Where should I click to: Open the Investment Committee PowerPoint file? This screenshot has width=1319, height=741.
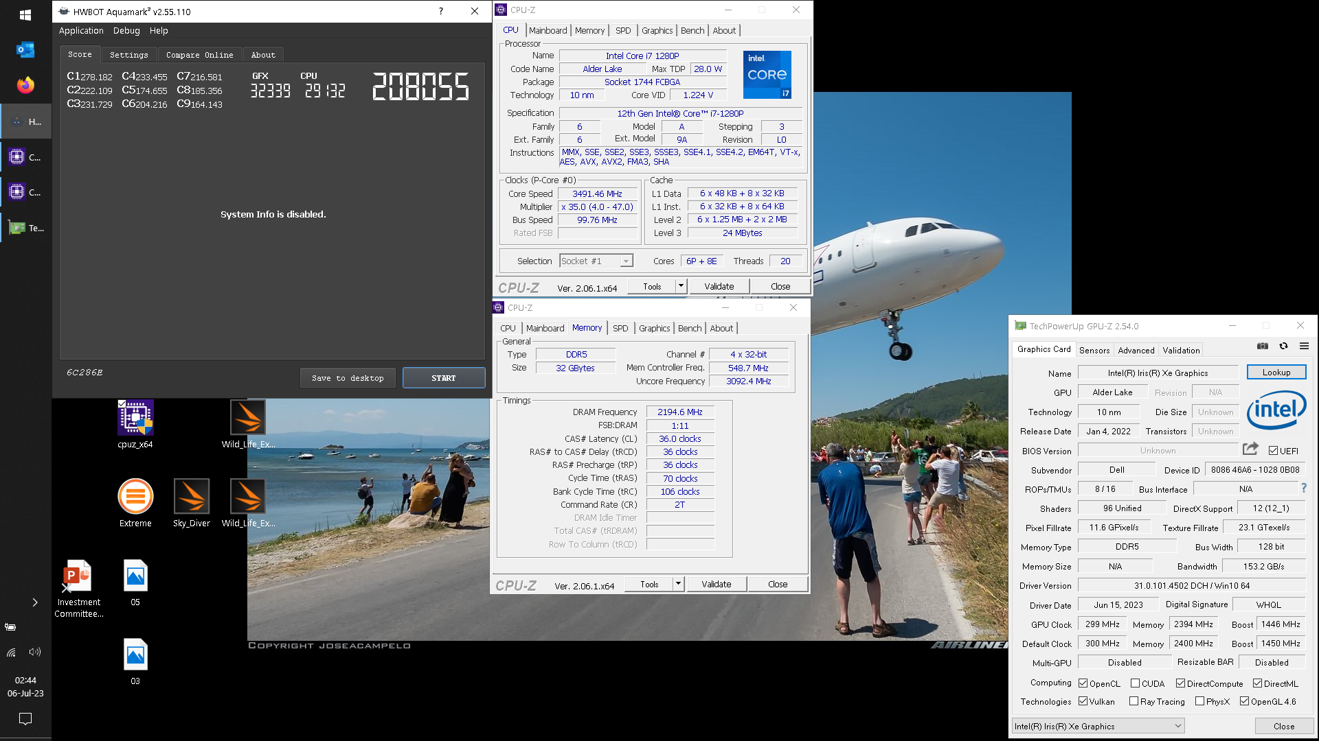(x=79, y=589)
